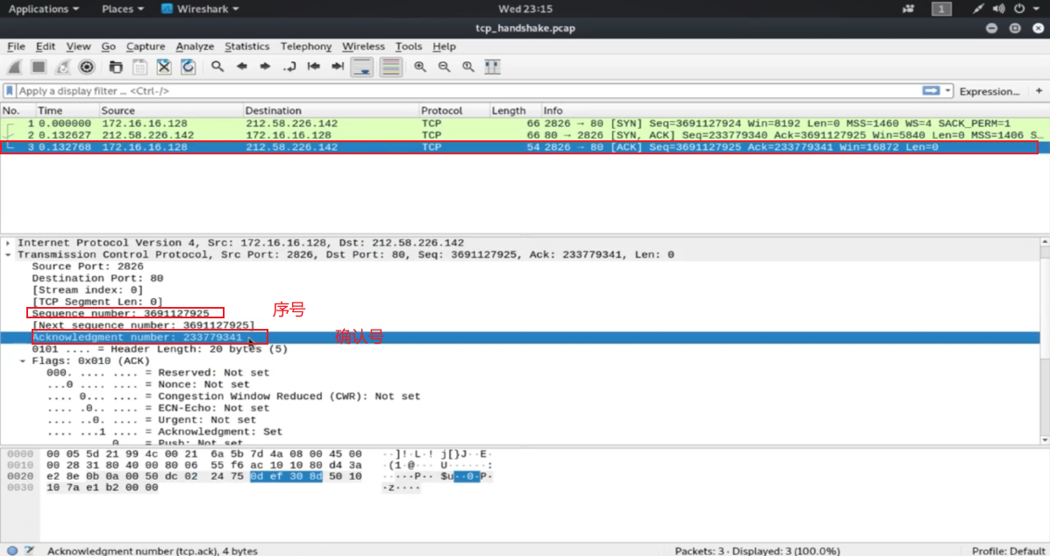Open the Telephony menu

pyautogui.click(x=306, y=46)
